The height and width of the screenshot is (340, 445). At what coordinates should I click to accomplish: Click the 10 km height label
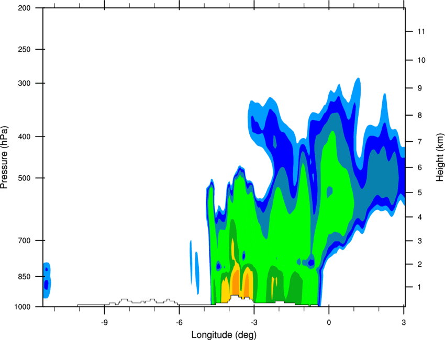(421, 60)
